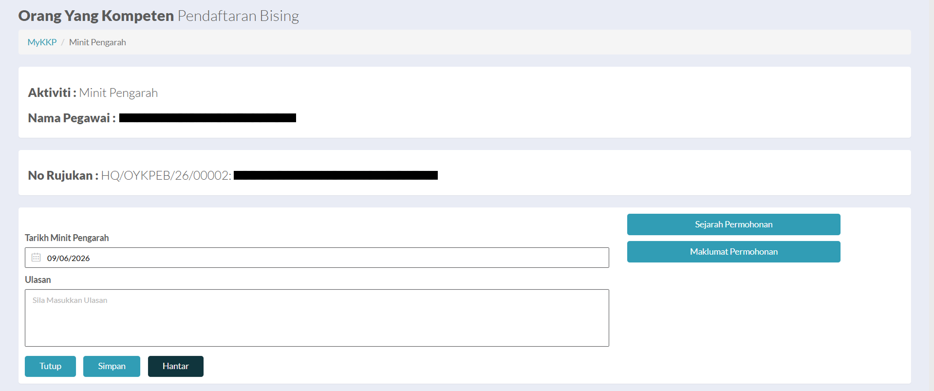Screen dimensions: 934x391
Task: Open Sejarah Permohonan history
Action: [x=733, y=224]
